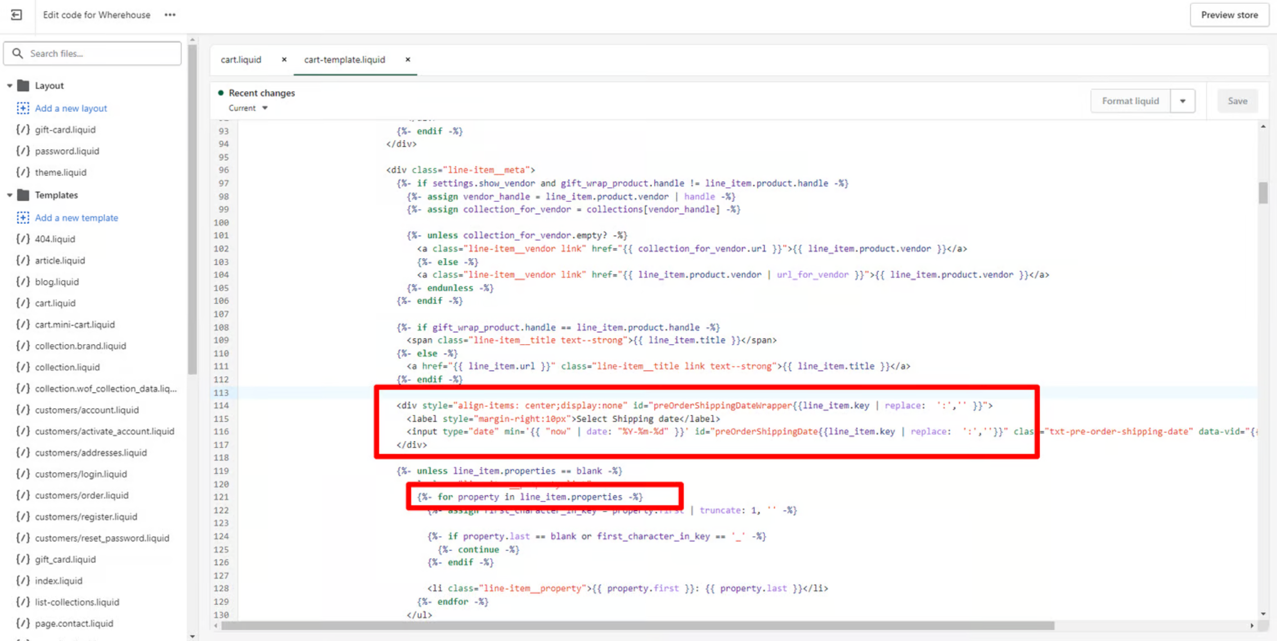Collapse the Templates folder arrow
Screen dimensions: 1277x641
pyautogui.click(x=10, y=195)
